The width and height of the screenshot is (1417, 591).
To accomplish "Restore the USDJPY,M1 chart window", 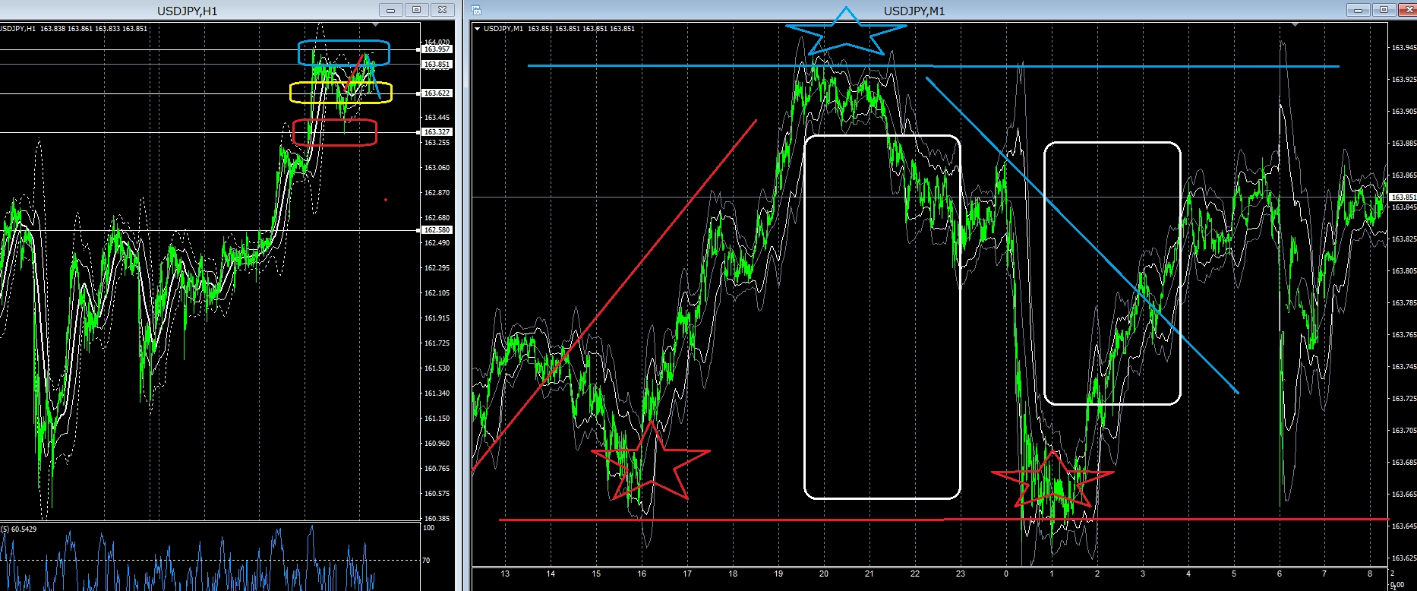I will [x=1383, y=10].
